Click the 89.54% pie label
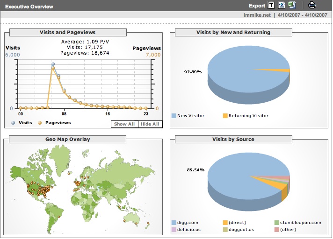This screenshot has width=333, height=239. [195, 170]
